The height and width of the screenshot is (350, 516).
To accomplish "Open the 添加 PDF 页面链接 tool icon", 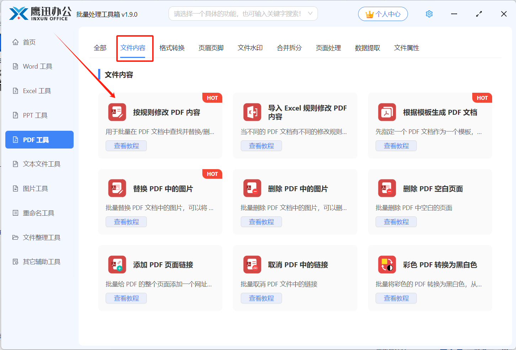I will 117,265.
